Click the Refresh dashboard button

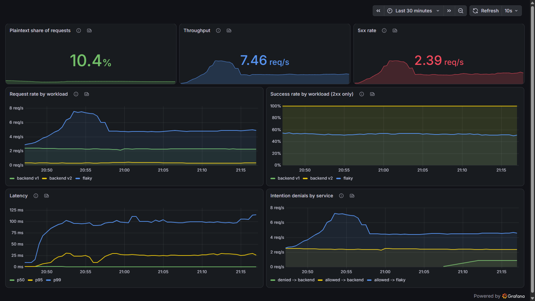point(486,11)
